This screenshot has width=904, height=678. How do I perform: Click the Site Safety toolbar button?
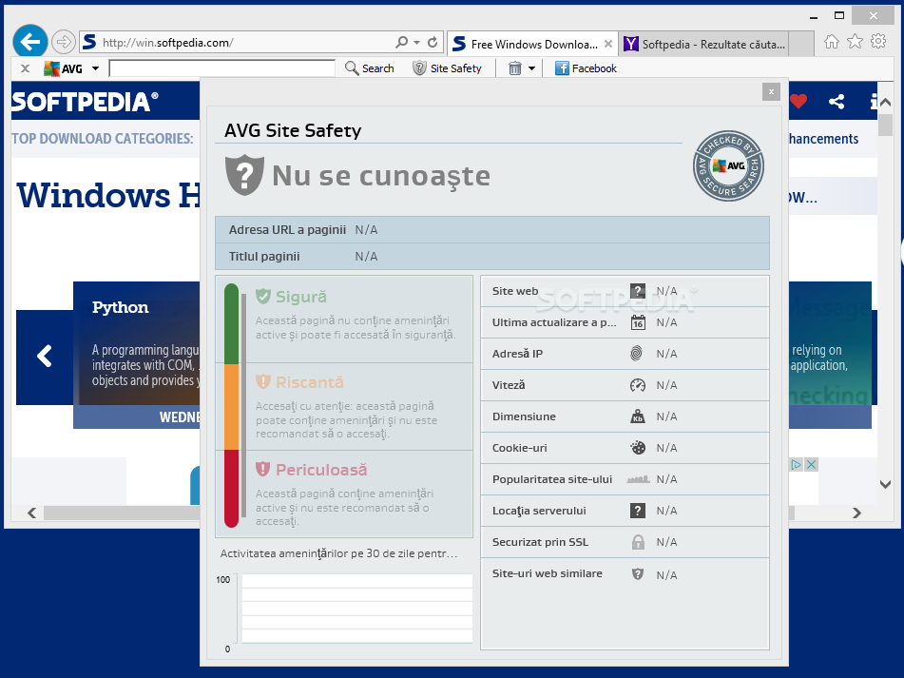(x=448, y=68)
